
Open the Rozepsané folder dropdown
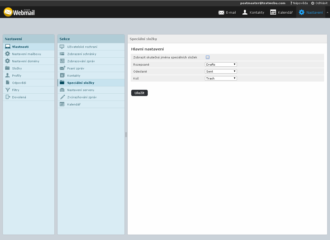click(x=221, y=65)
